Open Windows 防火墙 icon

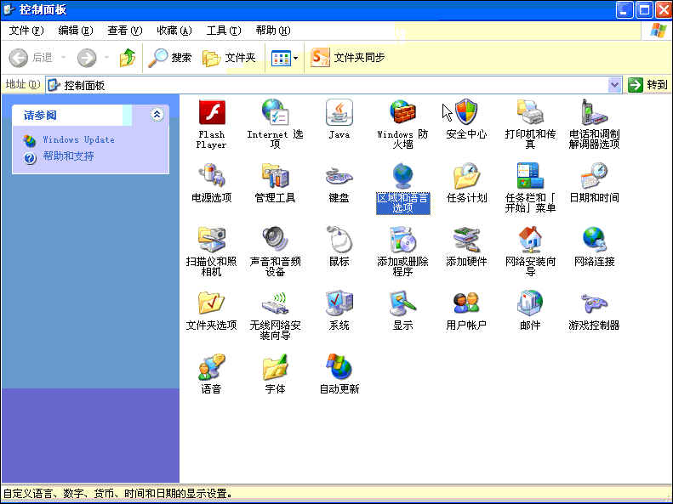tap(402, 113)
